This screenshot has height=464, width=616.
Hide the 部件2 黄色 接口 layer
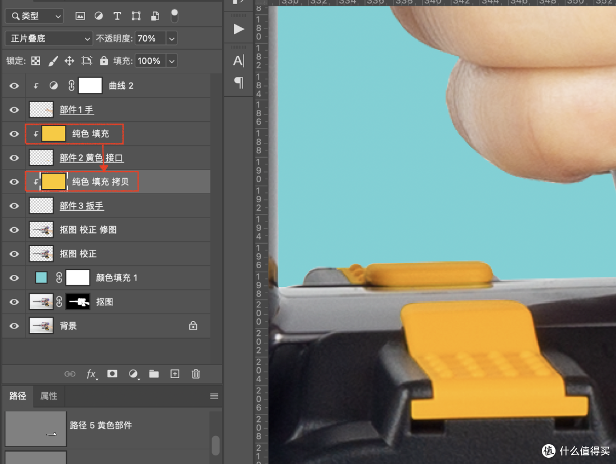(14, 158)
